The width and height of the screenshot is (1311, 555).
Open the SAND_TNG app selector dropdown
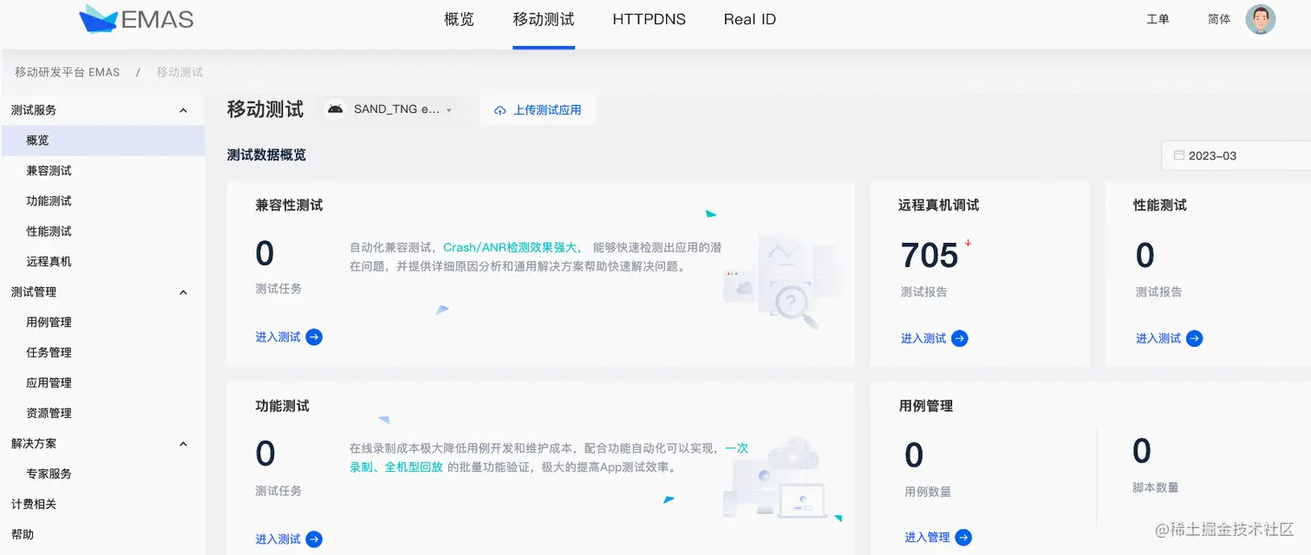[390, 110]
